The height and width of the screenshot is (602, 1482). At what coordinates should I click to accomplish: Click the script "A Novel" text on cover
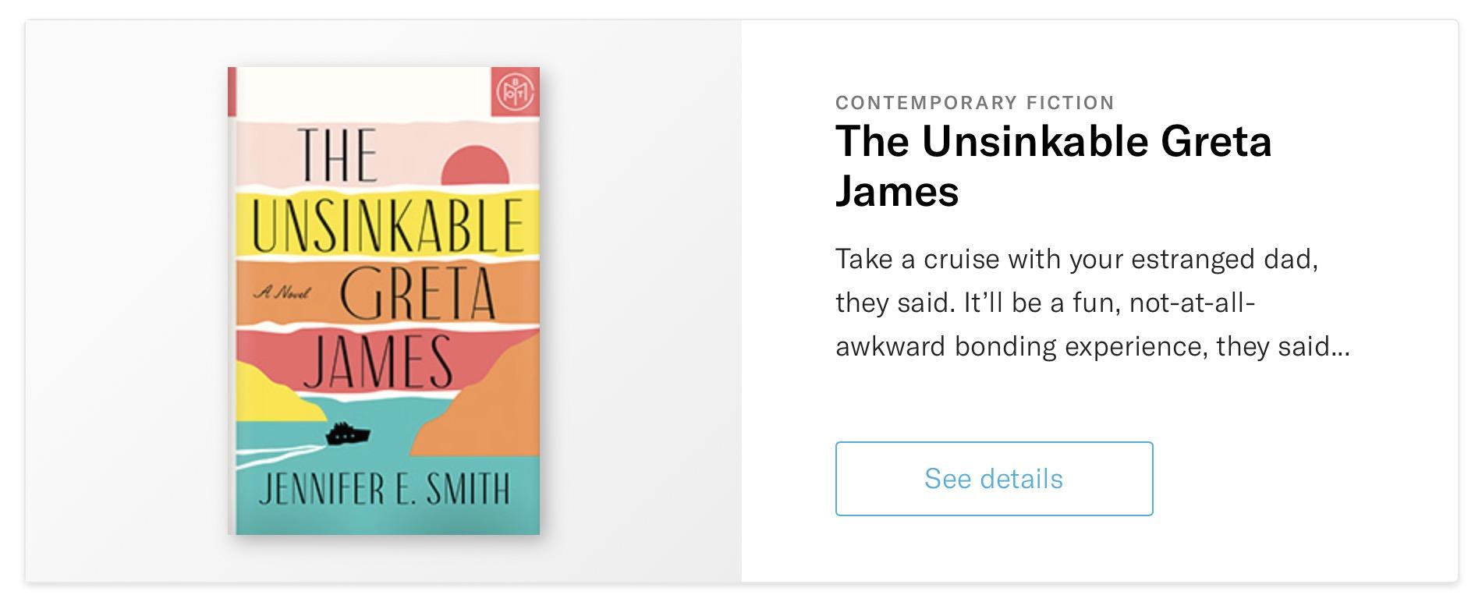click(x=282, y=293)
